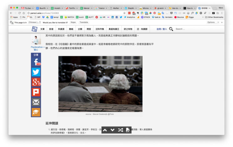
Task: Click the magnifier search icon
Action: pyautogui.click(x=171, y=29)
